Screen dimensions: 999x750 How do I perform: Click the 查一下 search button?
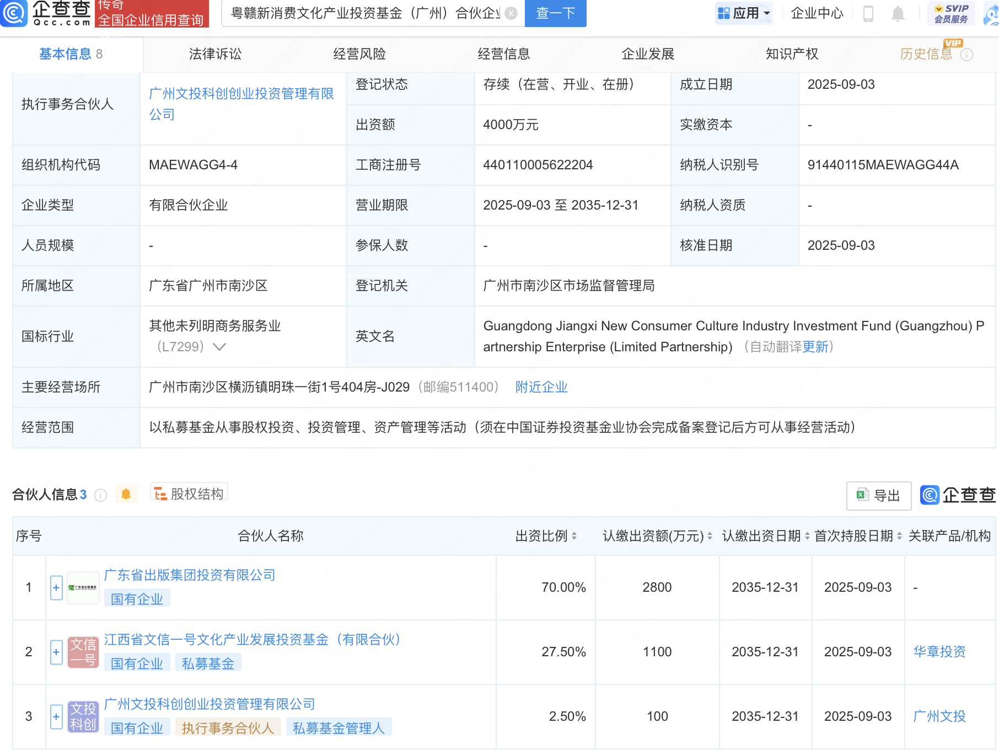coord(555,13)
